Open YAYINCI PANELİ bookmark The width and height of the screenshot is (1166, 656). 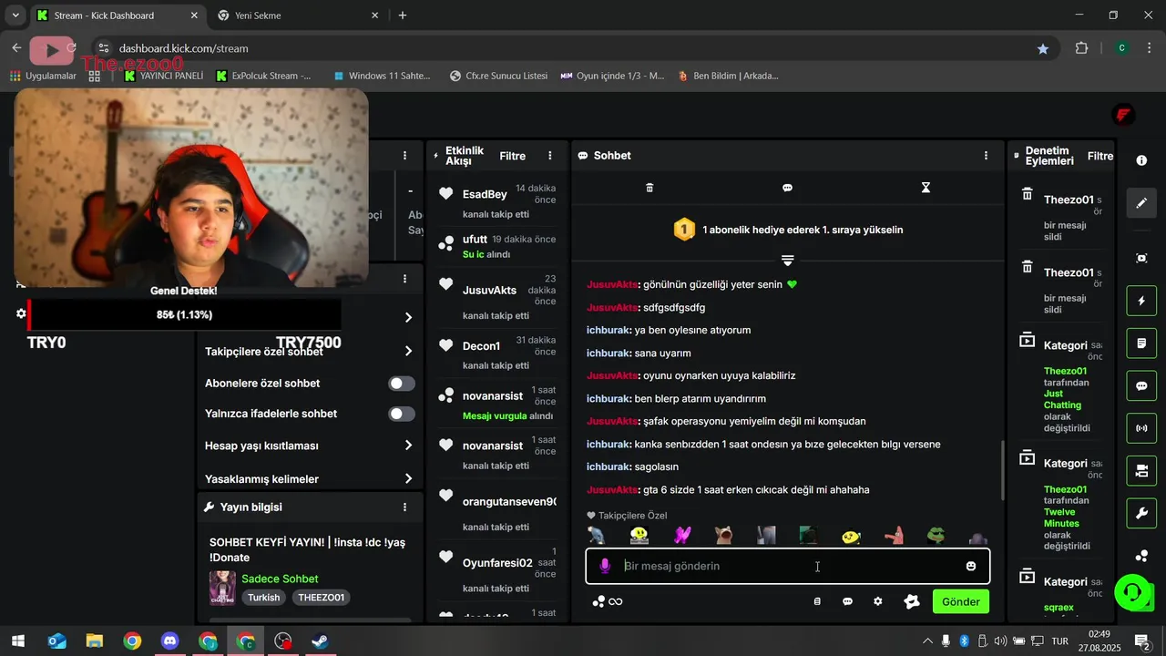[164, 76]
